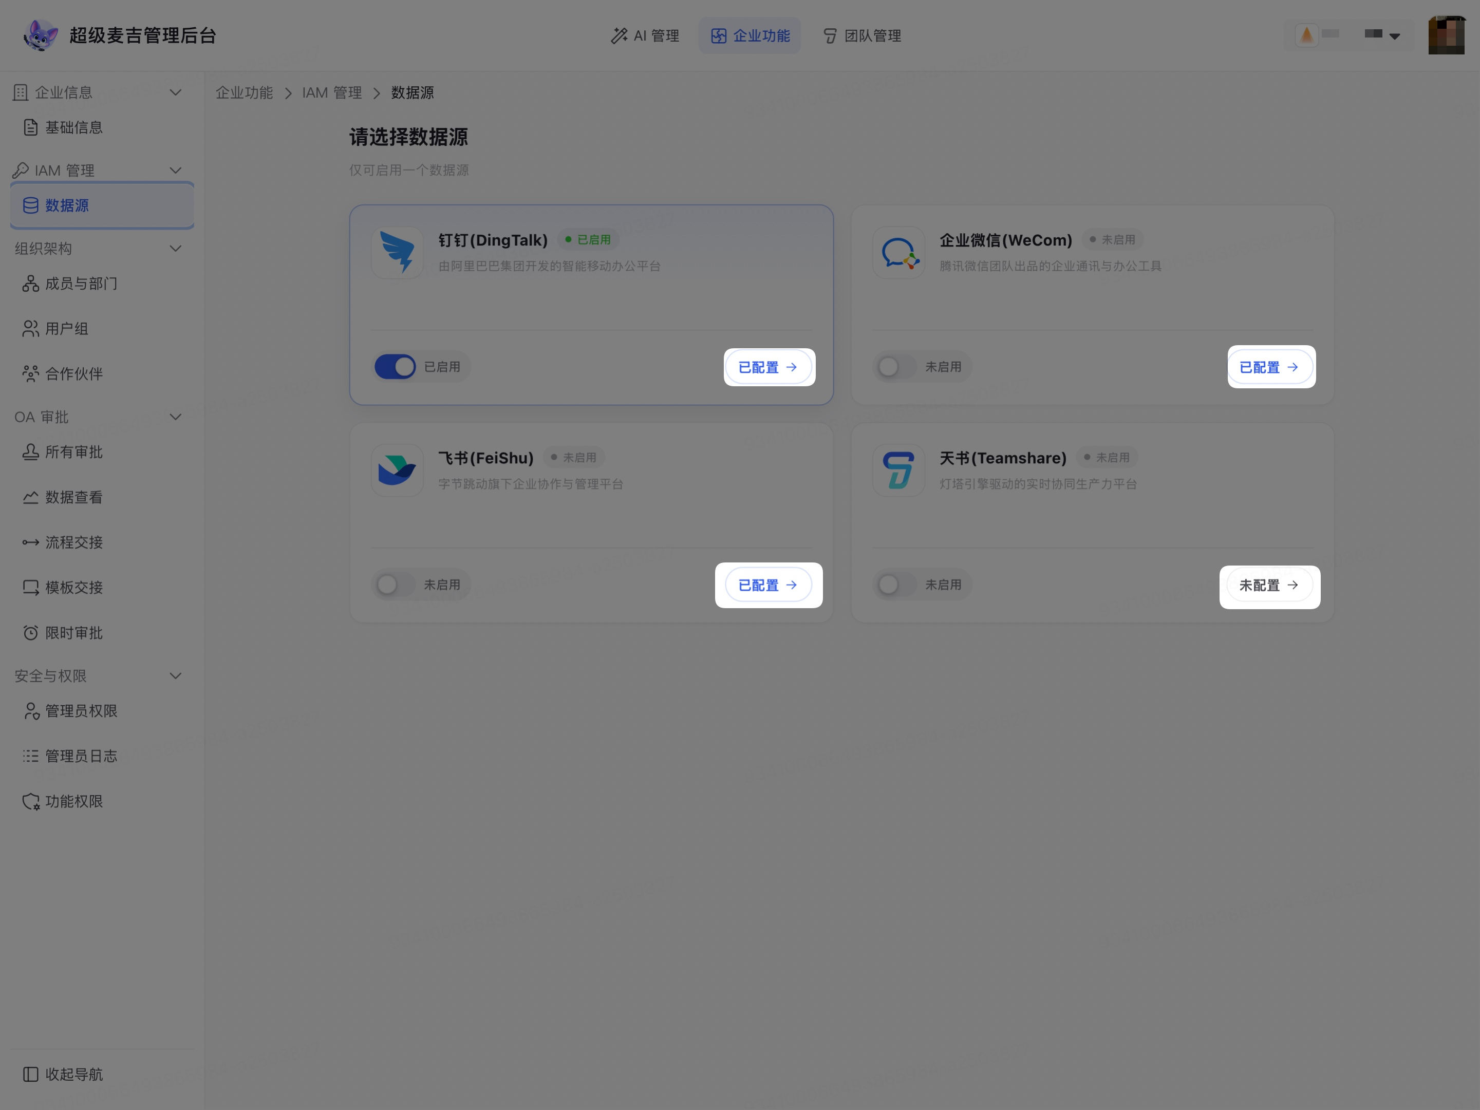1480x1110 pixels.
Task: Click the 基础信息 document icon
Action: 30,127
